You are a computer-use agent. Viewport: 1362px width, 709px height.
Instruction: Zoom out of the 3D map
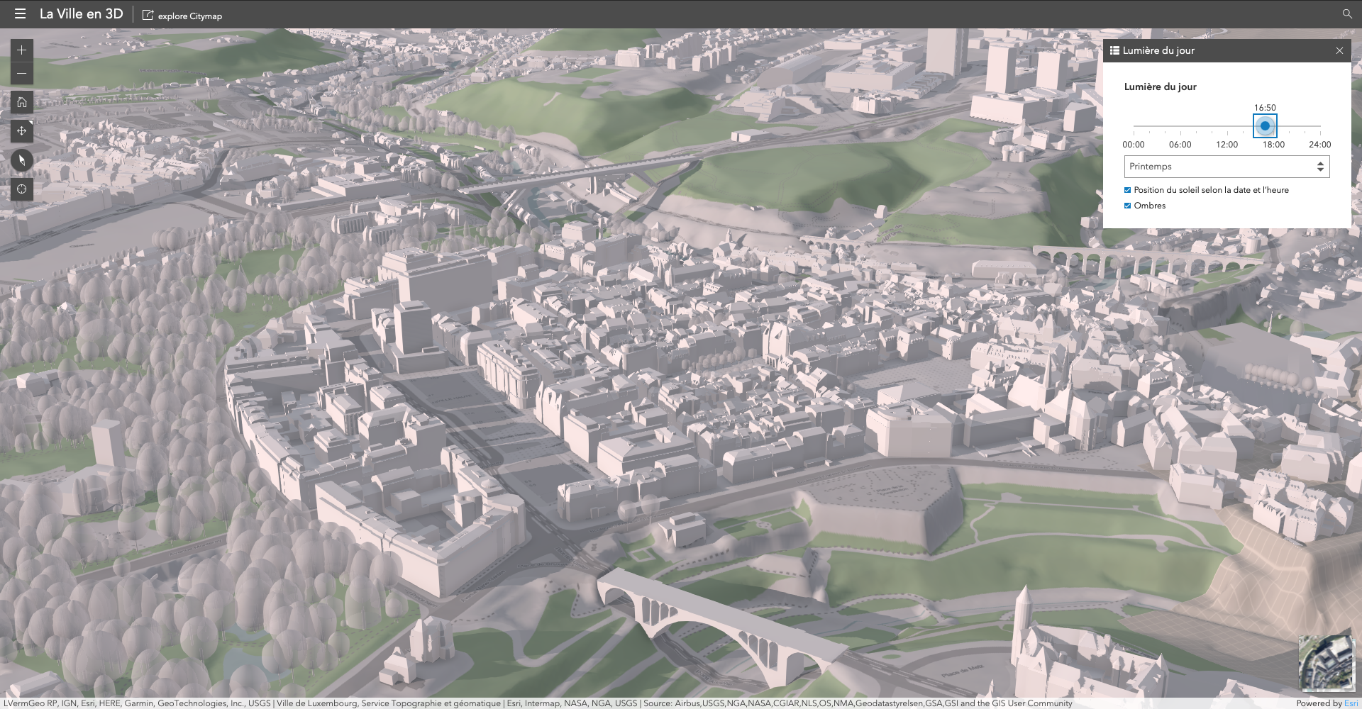[x=22, y=74]
